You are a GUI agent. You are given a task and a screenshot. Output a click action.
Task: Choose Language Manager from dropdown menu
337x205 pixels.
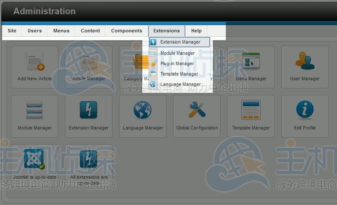click(x=180, y=84)
